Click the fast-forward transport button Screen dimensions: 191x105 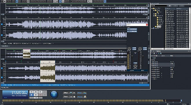click(x=40, y=92)
